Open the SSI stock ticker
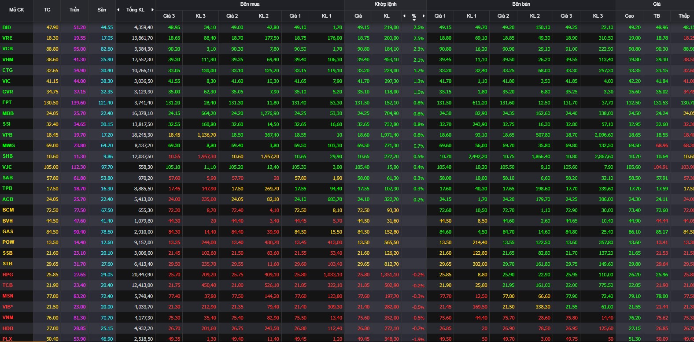This screenshot has height=342, width=694. 7,124
